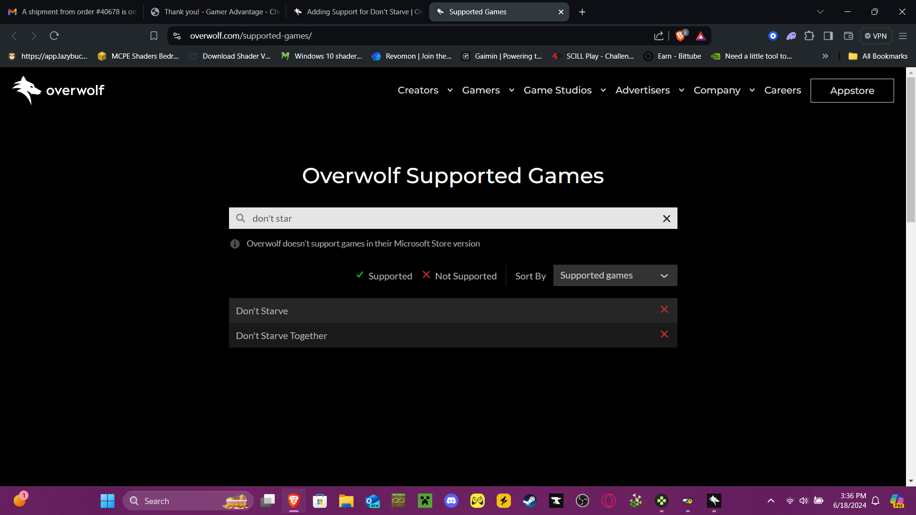The height and width of the screenshot is (515, 916).
Task: Open Brave Shields lion icon
Action: coord(681,36)
